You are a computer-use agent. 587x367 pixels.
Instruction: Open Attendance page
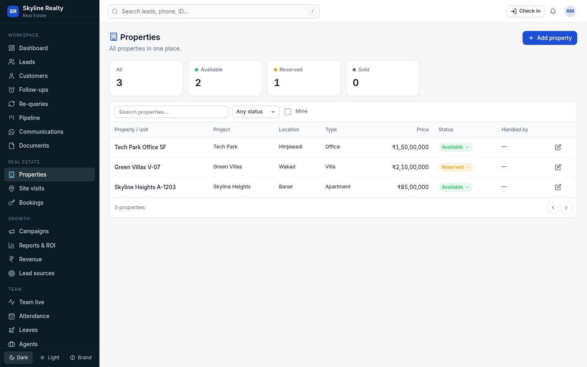[x=49, y=316]
